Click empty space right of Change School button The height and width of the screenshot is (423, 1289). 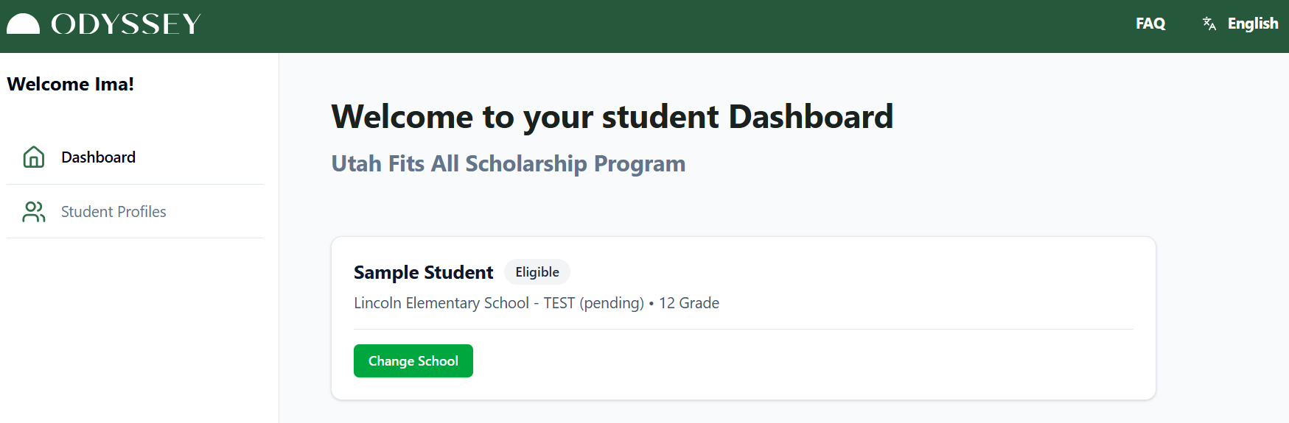click(x=737, y=361)
